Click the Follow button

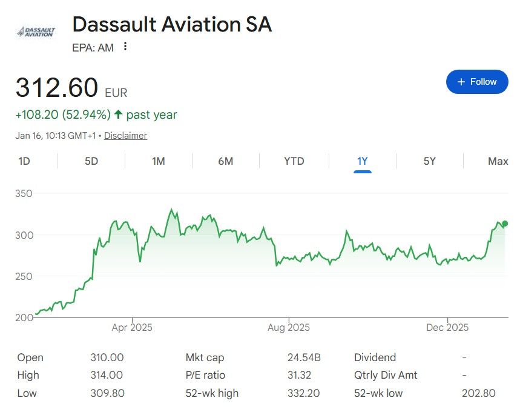click(477, 81)
